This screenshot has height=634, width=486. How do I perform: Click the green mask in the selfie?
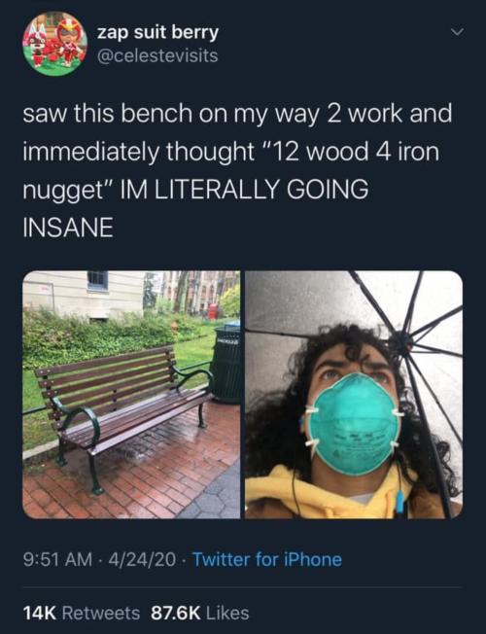click(x=354, y=423)
